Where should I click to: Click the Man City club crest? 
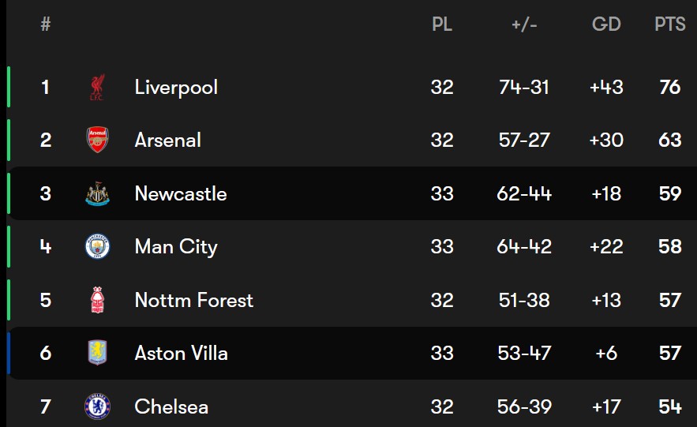97,247
